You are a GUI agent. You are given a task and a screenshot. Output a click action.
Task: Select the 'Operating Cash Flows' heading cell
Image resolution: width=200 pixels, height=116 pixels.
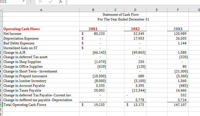[41, 29]
